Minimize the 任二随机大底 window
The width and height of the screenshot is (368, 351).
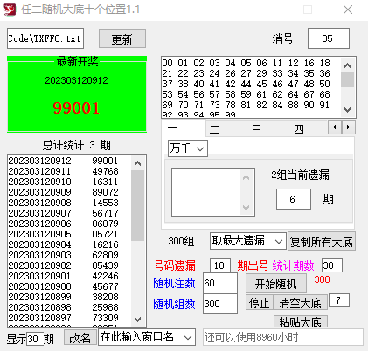click(x=268, y=10)
